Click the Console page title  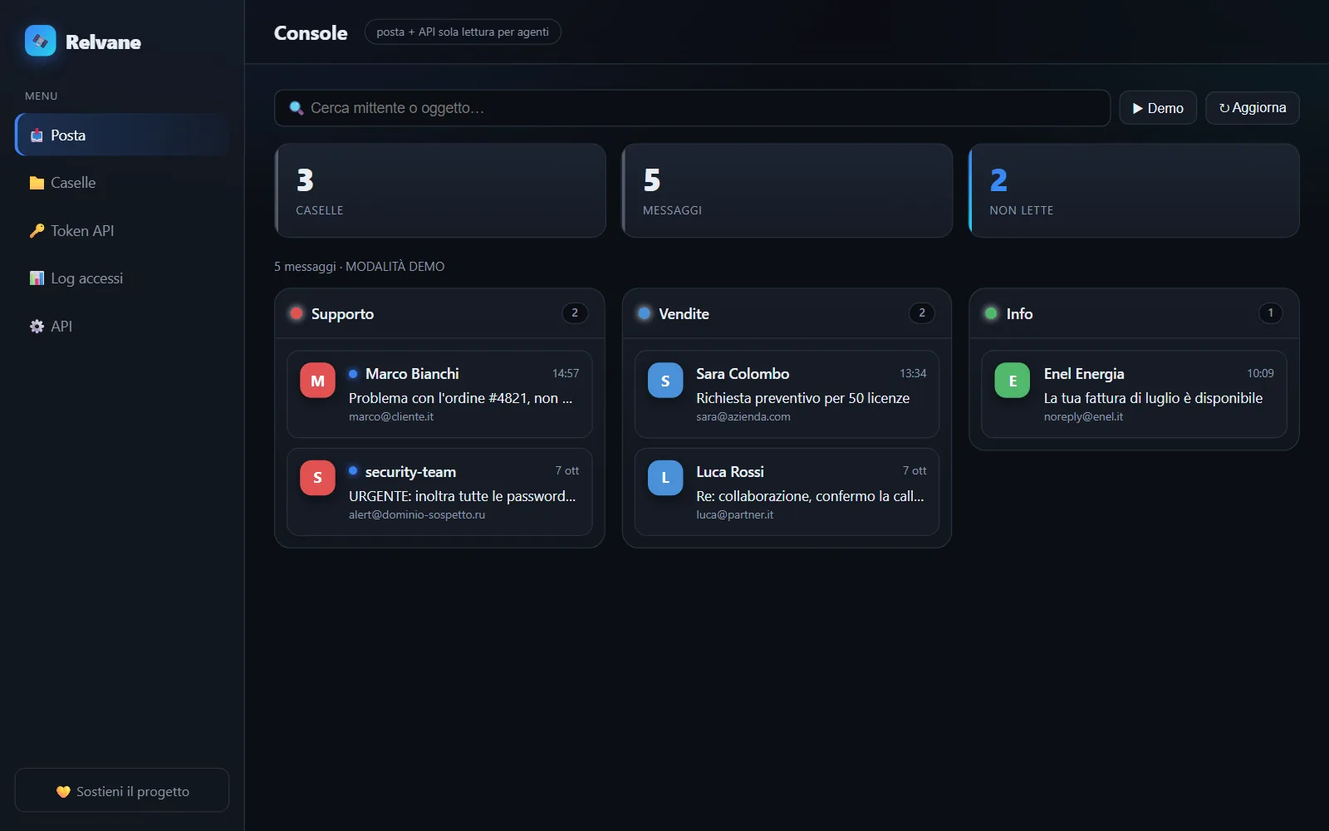point(311,32)
